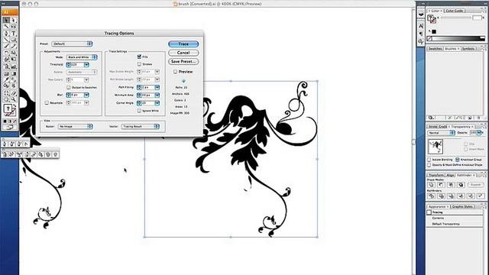Turn on Preview in Tracing Options

pos(175,72)
